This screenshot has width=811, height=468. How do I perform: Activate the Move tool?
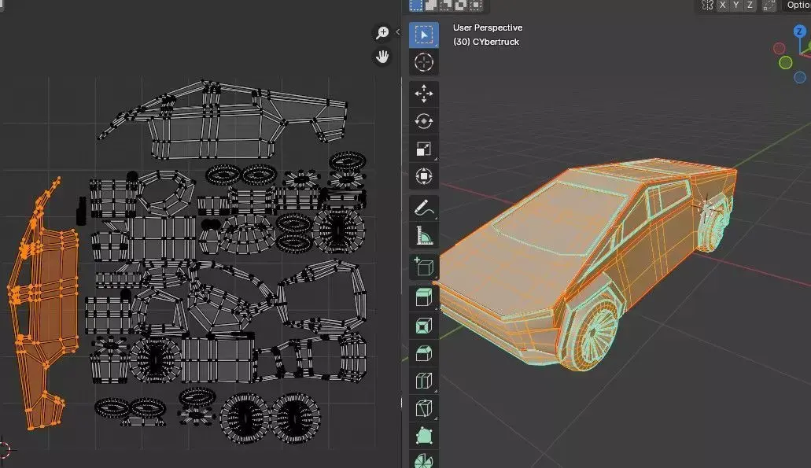(x=424, y=94)
